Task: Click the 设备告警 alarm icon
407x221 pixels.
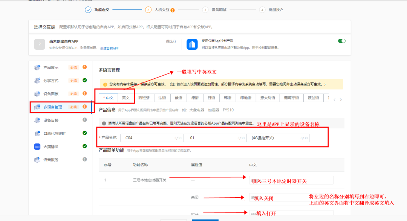Action: (37, 120)
